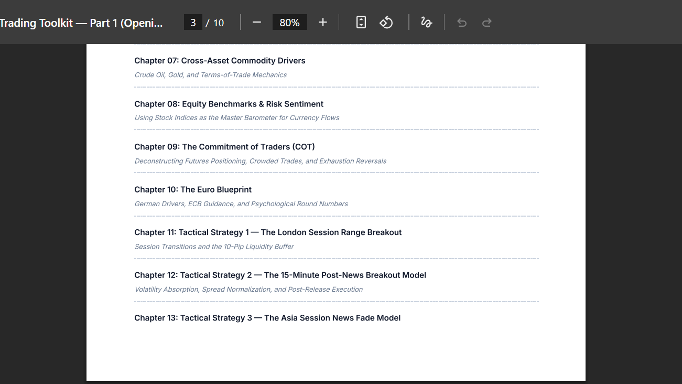Click subtitle about Stock Indices as Master Barometer
The height and width of the screenshot is (384, 682).
237,118
